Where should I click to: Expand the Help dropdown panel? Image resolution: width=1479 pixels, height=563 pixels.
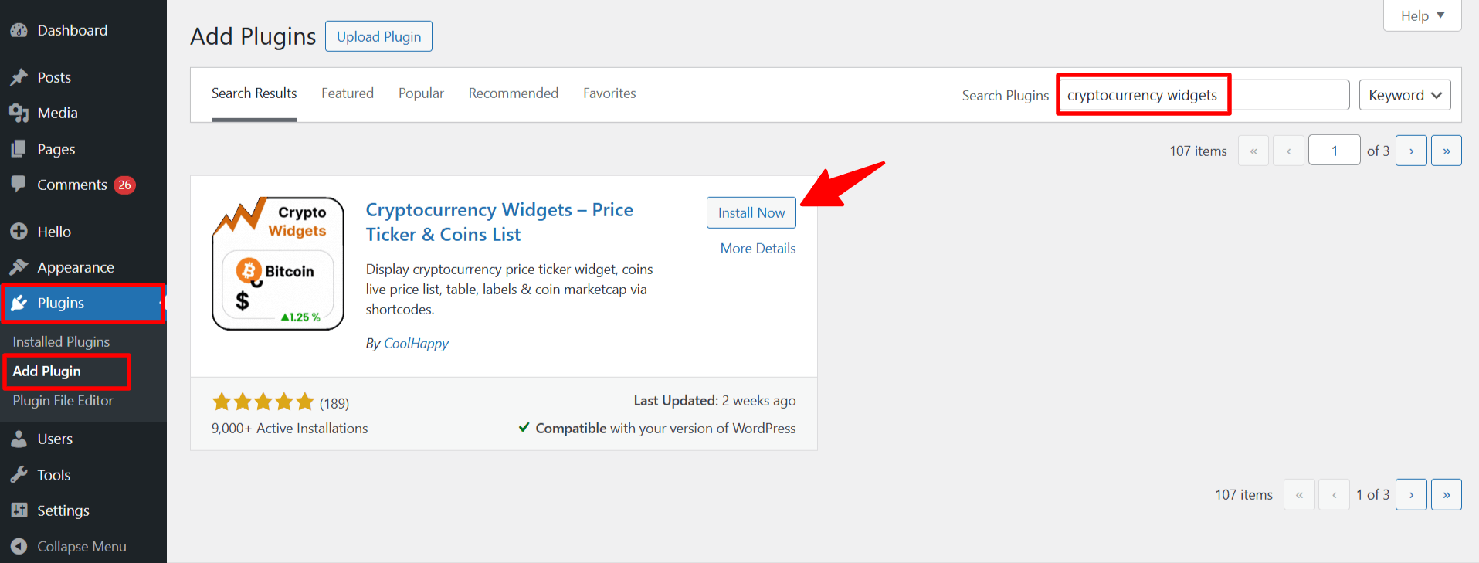1422,16
